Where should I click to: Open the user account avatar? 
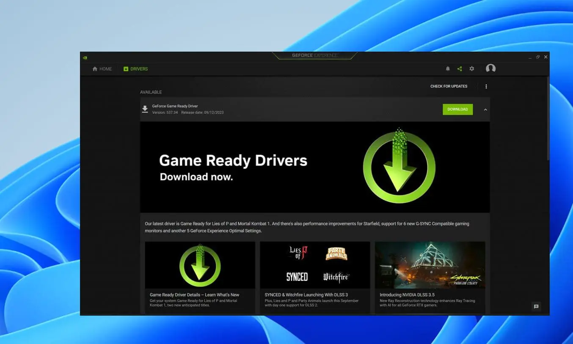490,69
